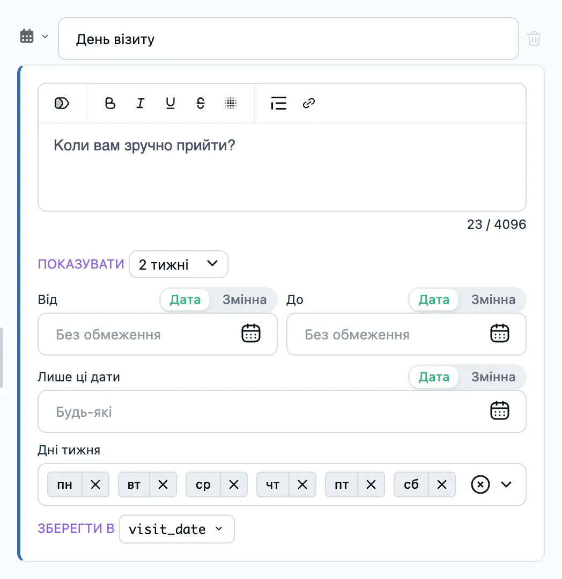Insert a link with the chain icon
Image resolution: width=562 pixels, height=579 pixels.
click(309, 103)
